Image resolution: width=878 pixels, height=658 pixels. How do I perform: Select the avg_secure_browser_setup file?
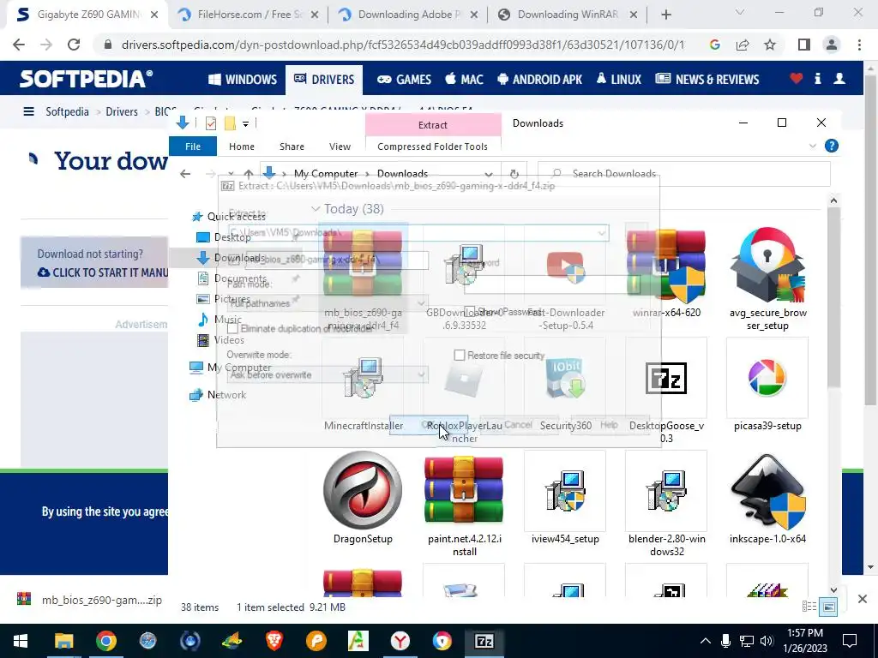coord(767,278)
